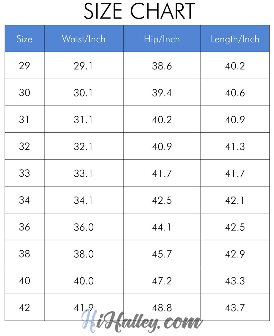
Task: Select hip value 38.6 for size 29
Action: 162,66
